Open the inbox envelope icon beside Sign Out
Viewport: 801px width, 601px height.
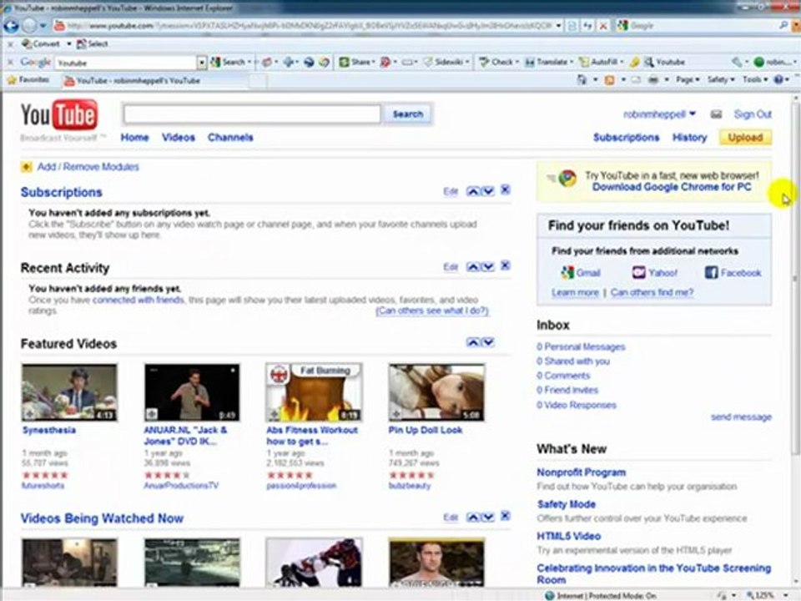[x=716, y=114]
